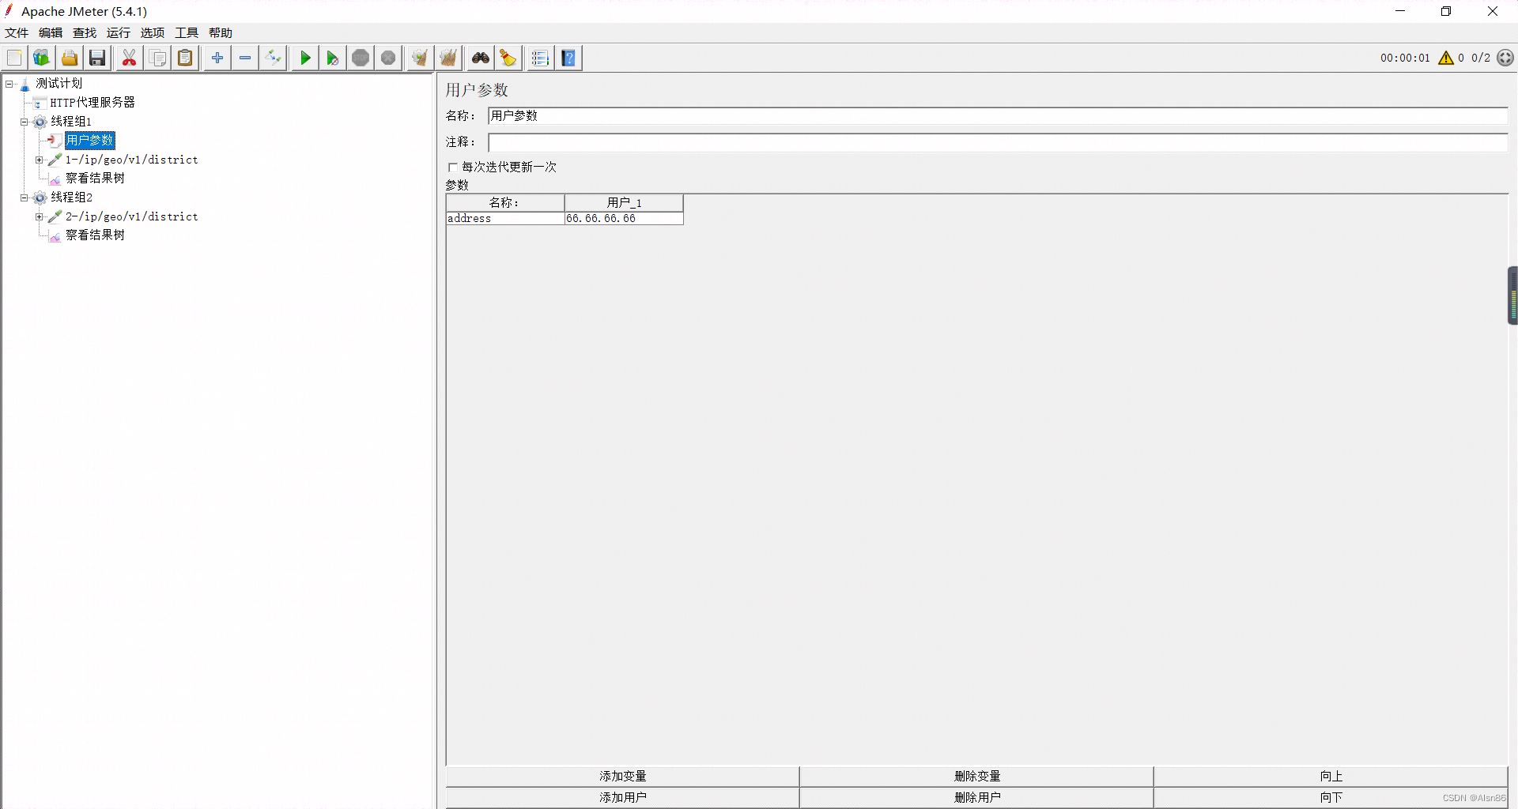Click the New test plan toolbar icon
This screenshot has width=1518, height=809.
pos(14,58)
